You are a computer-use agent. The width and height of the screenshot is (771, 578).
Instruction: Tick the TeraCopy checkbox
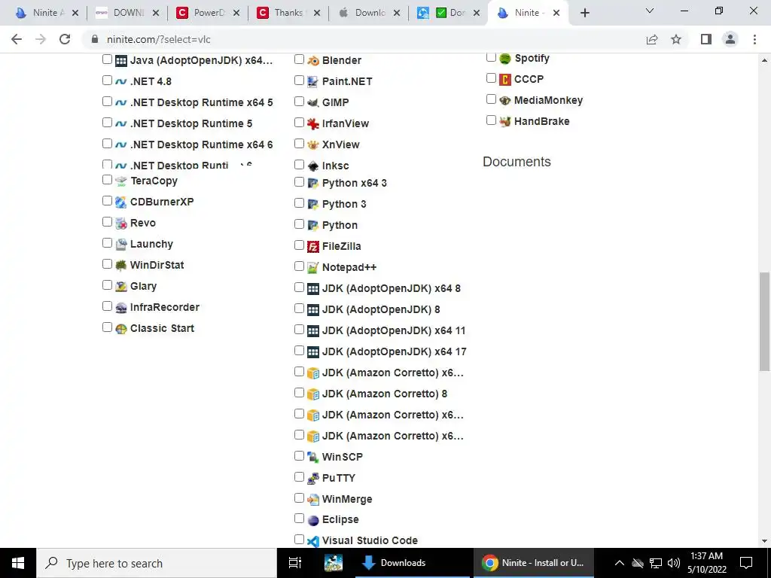[x=107, y=179]
